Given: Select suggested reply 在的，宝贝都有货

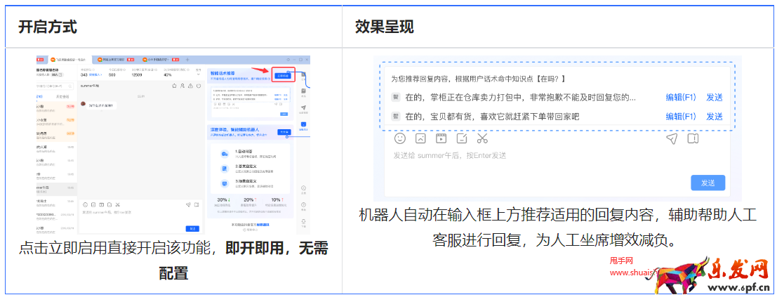Looking at the screenshot, I should coord(492,117).
